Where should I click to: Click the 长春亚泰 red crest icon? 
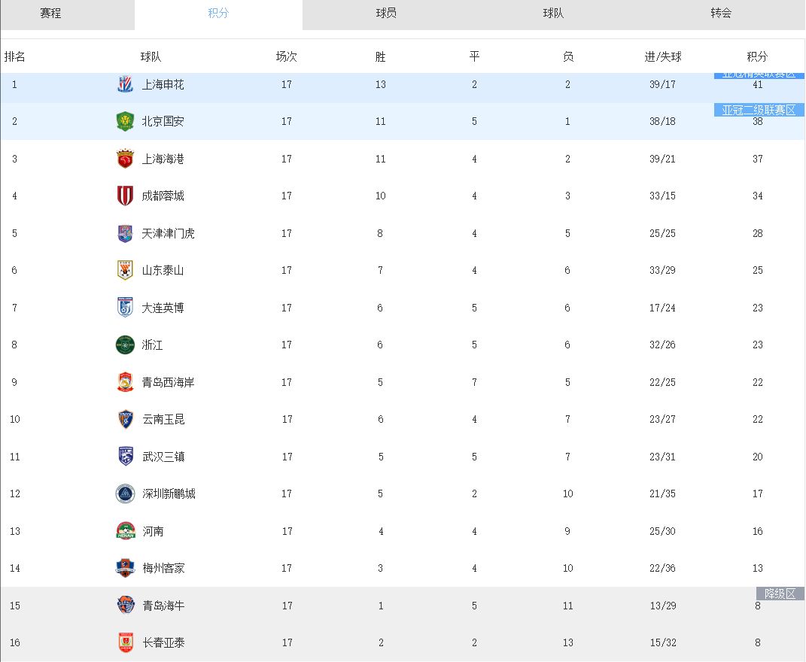click(126, 642)
